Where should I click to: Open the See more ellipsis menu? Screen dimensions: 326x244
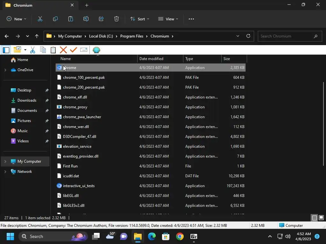191,19
